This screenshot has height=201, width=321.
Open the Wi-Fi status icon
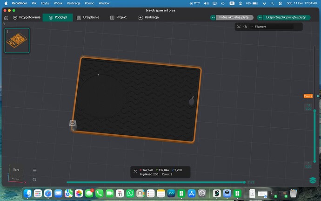click(x=264, y=3)
